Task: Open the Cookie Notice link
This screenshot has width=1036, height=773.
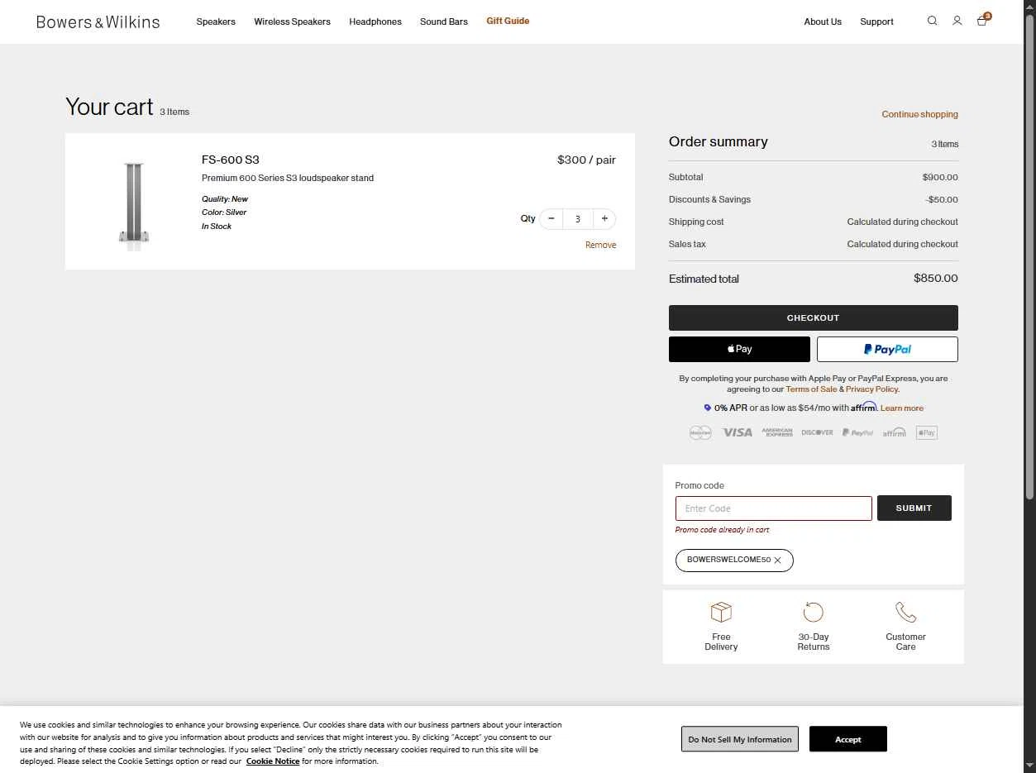Action: [273, 761]
